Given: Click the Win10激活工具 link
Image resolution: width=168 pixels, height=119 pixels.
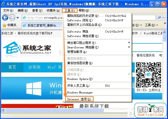Looking at the screenshot, I should pos(153,33).
